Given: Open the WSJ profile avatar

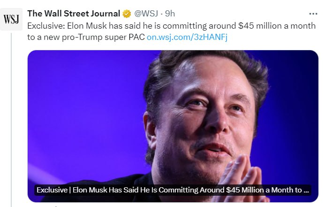Looking at the screenshot, I should (11, 20).
